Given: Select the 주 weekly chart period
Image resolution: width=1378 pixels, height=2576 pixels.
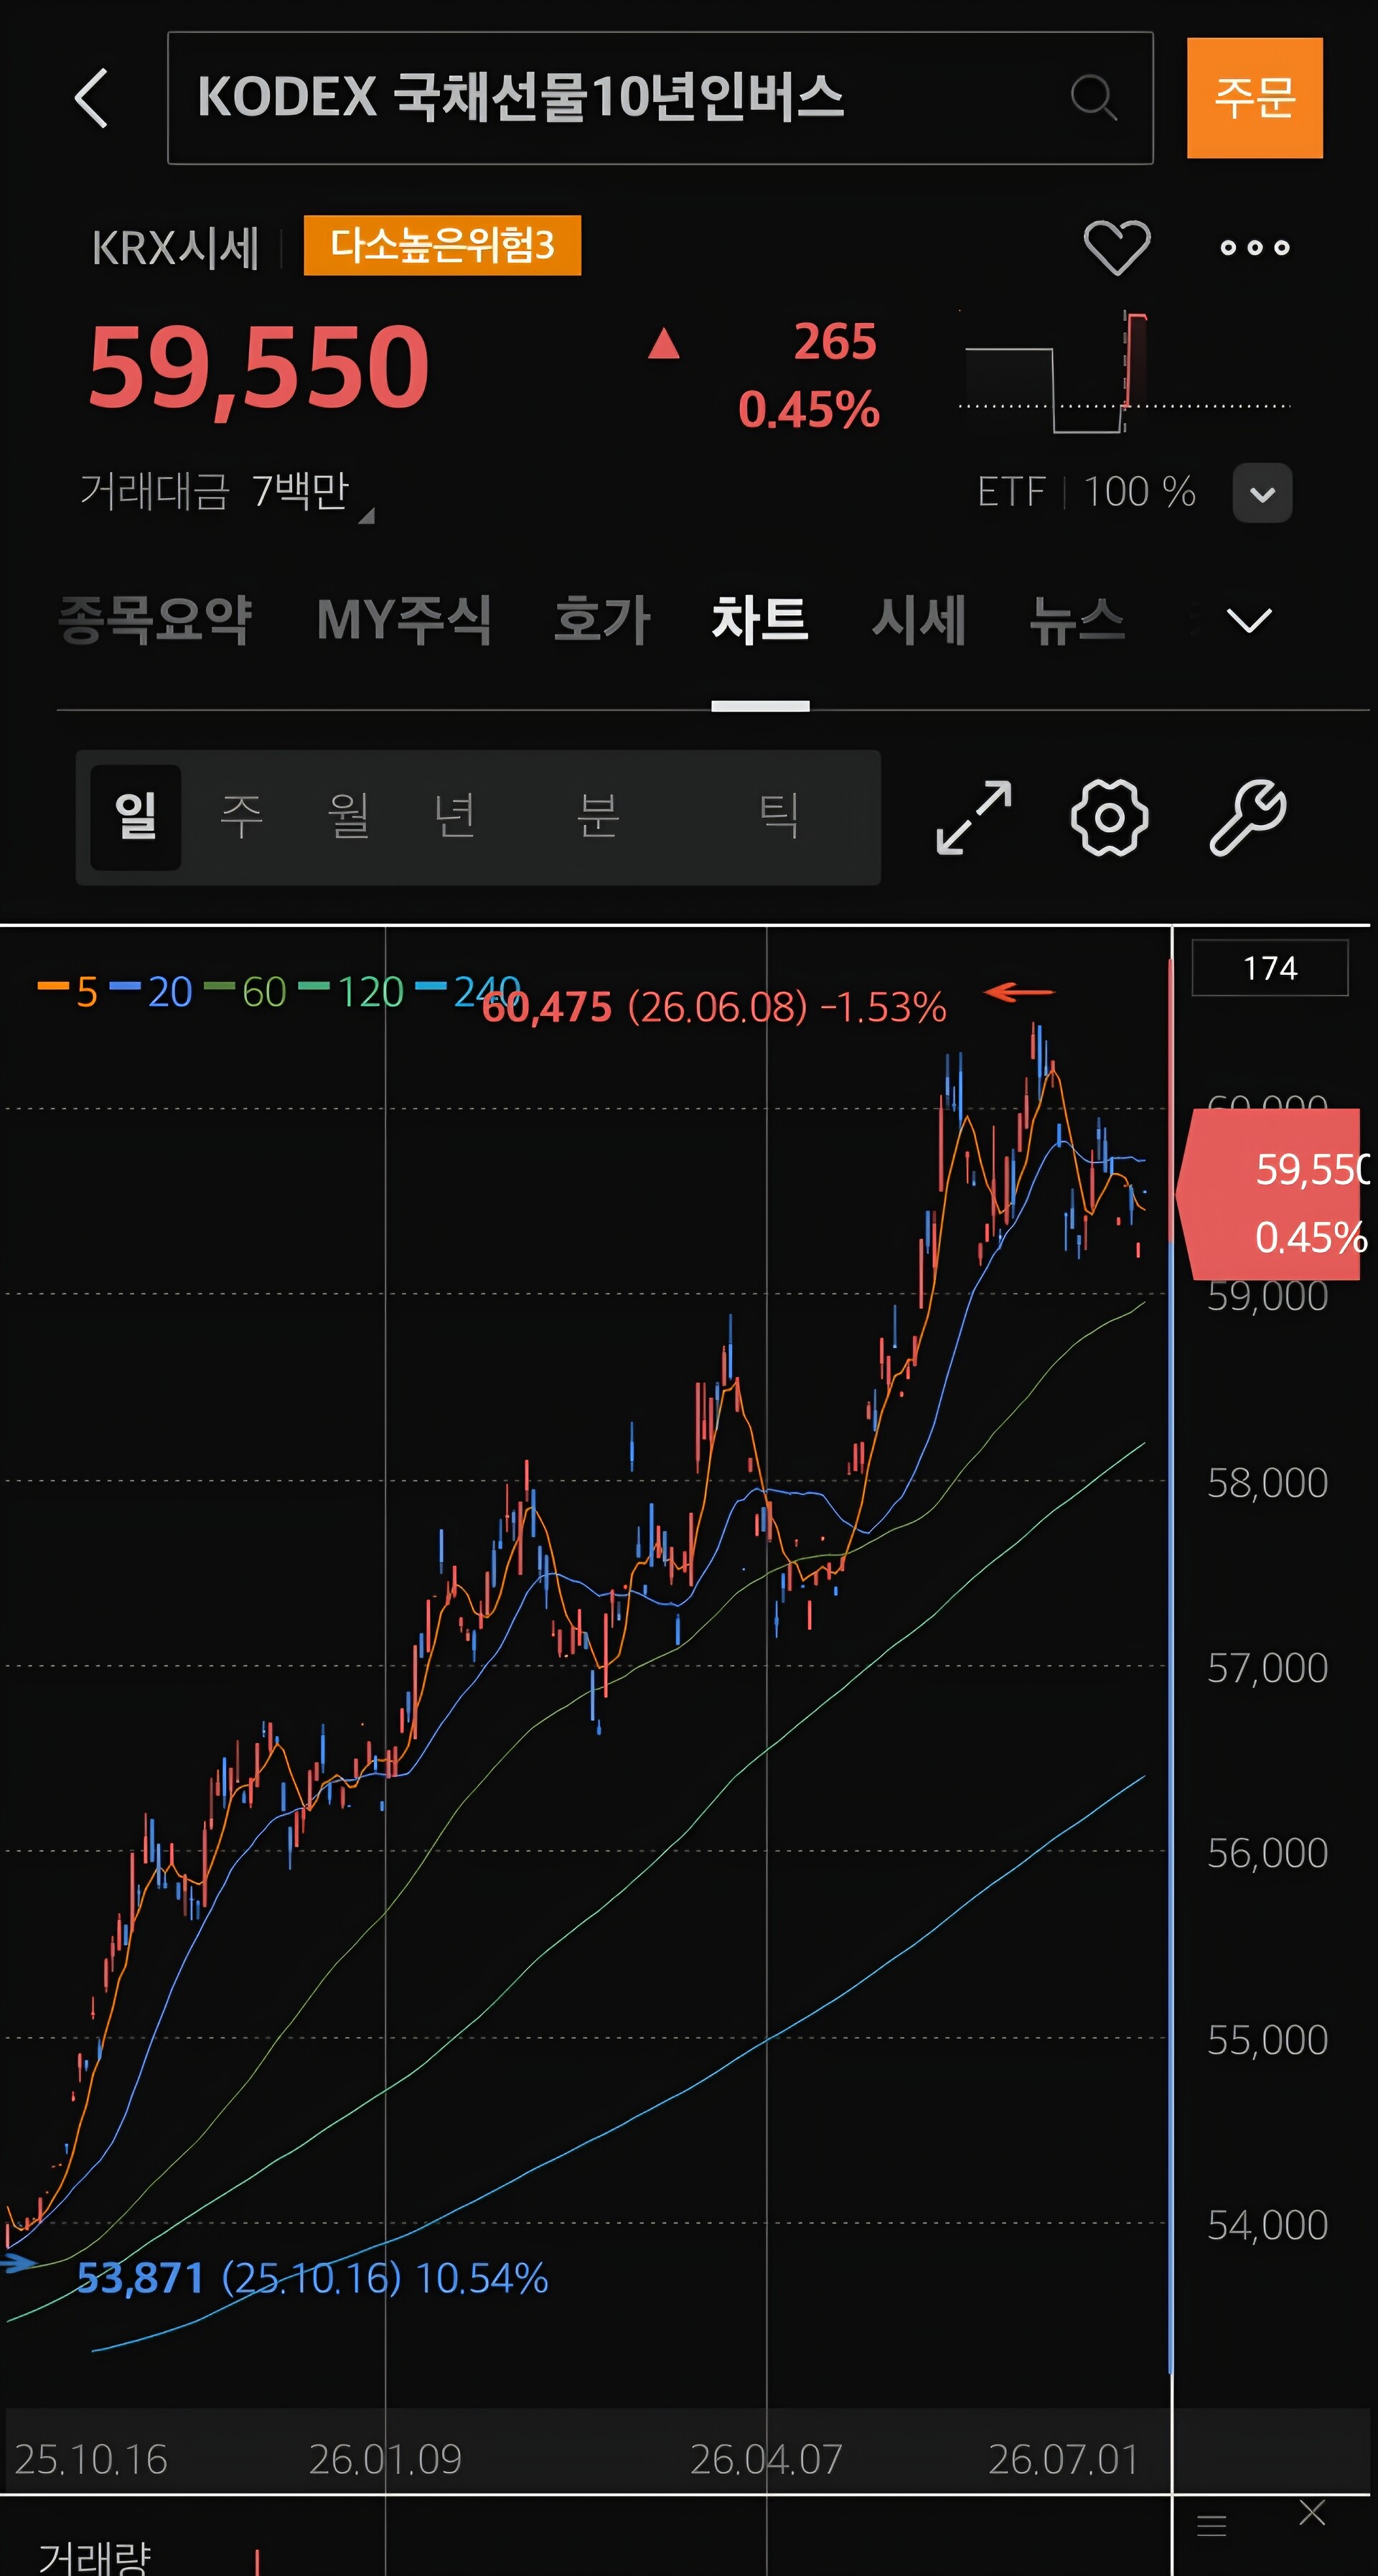Looking at the screenshot, I should coord(242,817).
